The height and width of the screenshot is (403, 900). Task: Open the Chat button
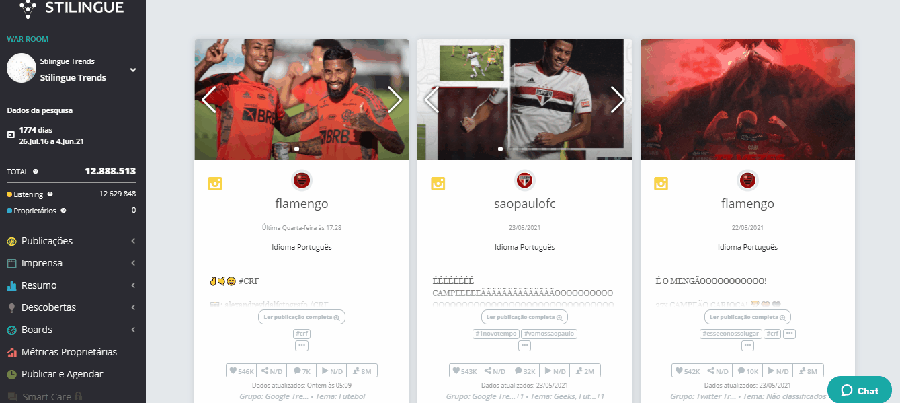860,390
